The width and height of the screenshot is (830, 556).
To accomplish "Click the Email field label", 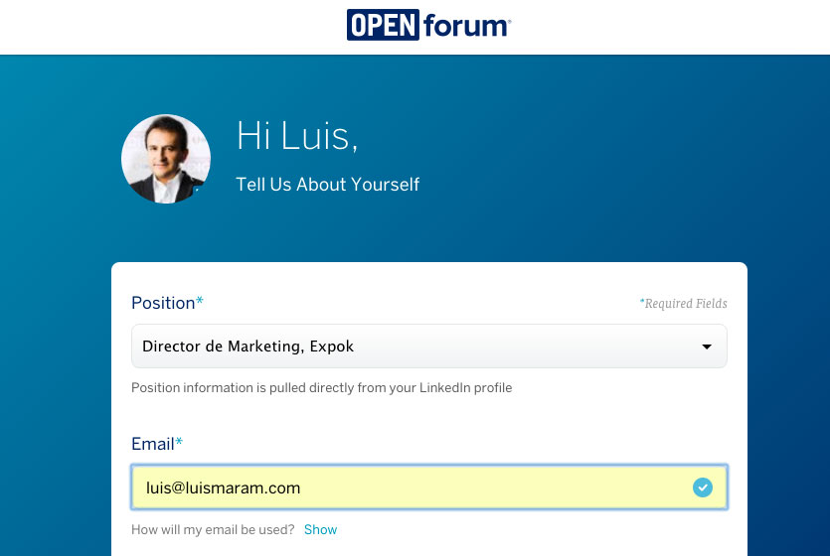I will 152,444.
